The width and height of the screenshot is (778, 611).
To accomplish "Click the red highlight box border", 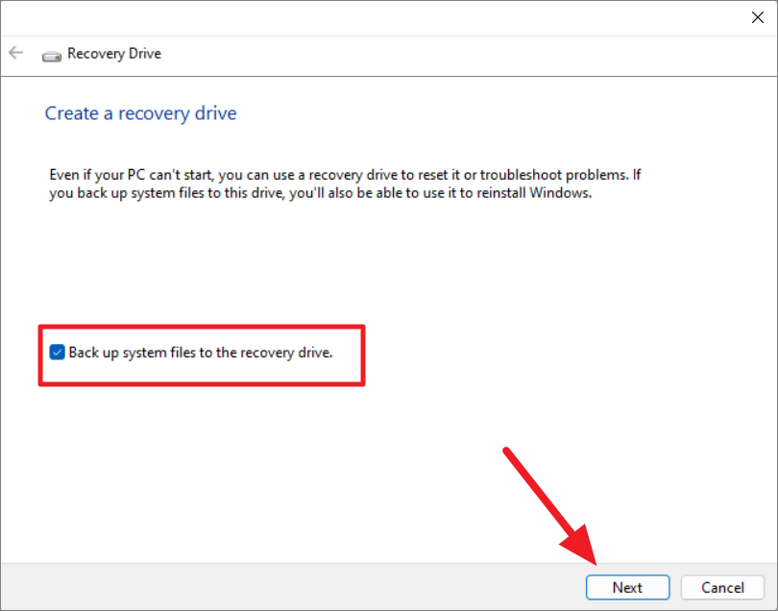I will (202, 327).
